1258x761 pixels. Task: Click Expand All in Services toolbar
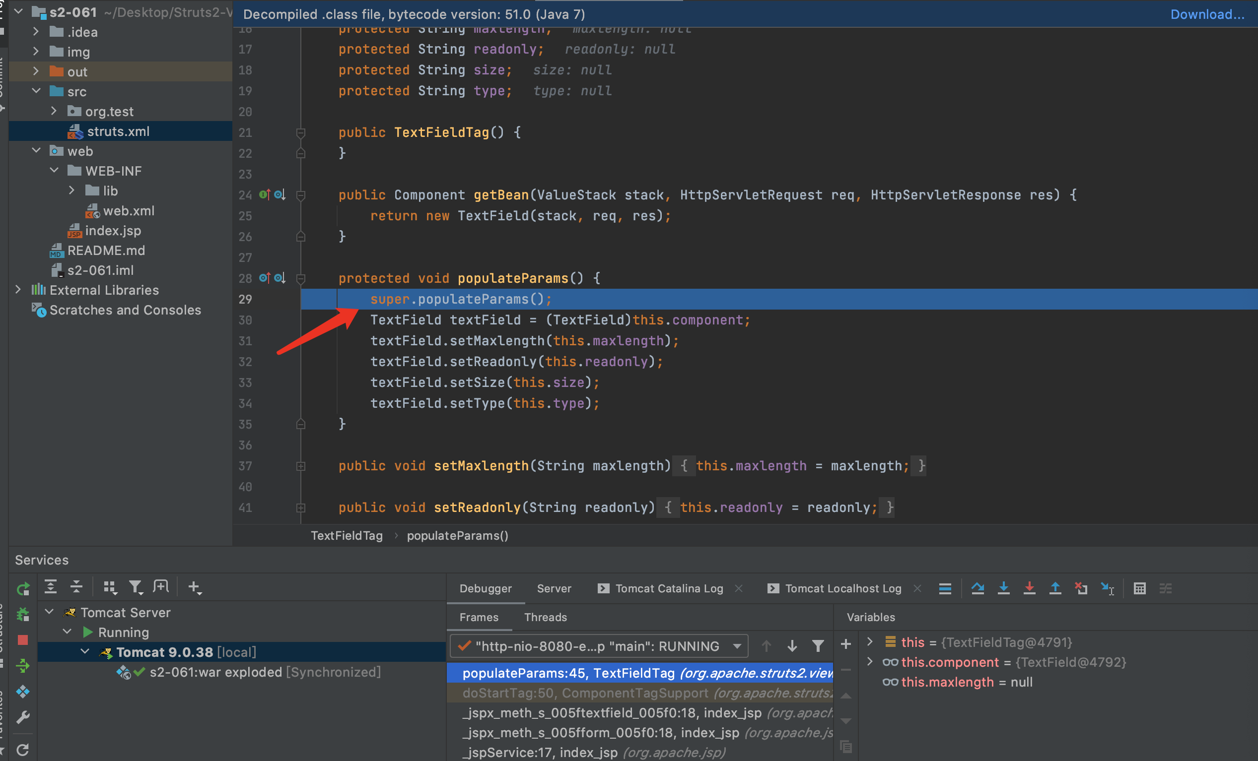[x=51, y=587]
